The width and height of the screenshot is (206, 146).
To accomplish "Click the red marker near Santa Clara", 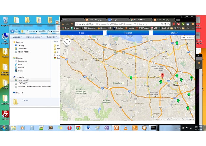I will point(162,76).
